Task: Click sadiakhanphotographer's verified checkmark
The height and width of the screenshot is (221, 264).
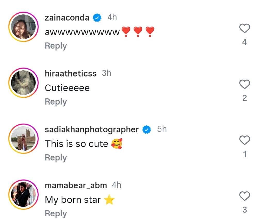Action: pyautogui.click(x=146, y=130)
